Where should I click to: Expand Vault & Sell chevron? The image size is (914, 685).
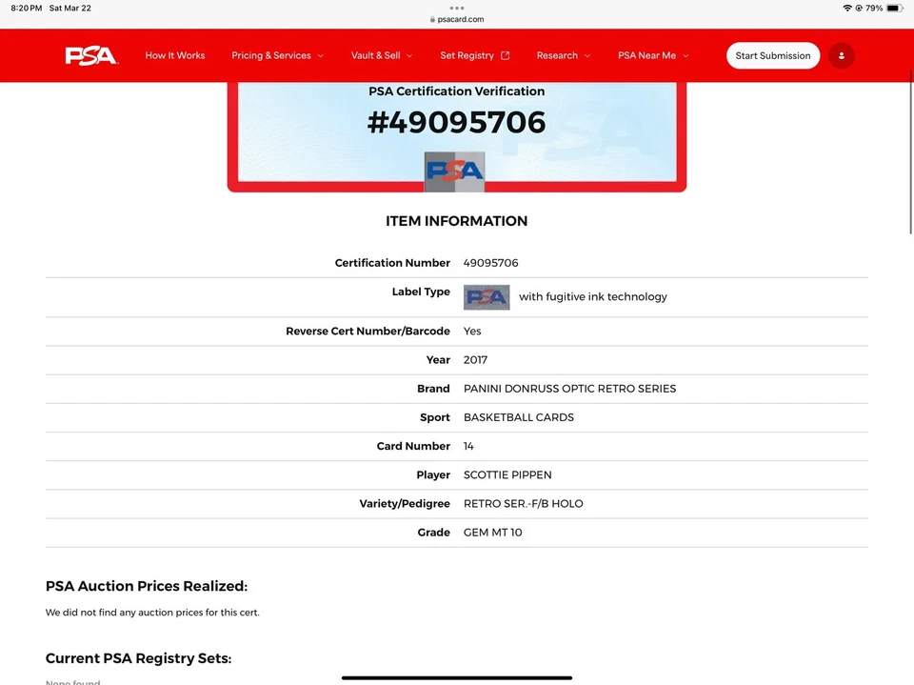[x=409, y=56]
